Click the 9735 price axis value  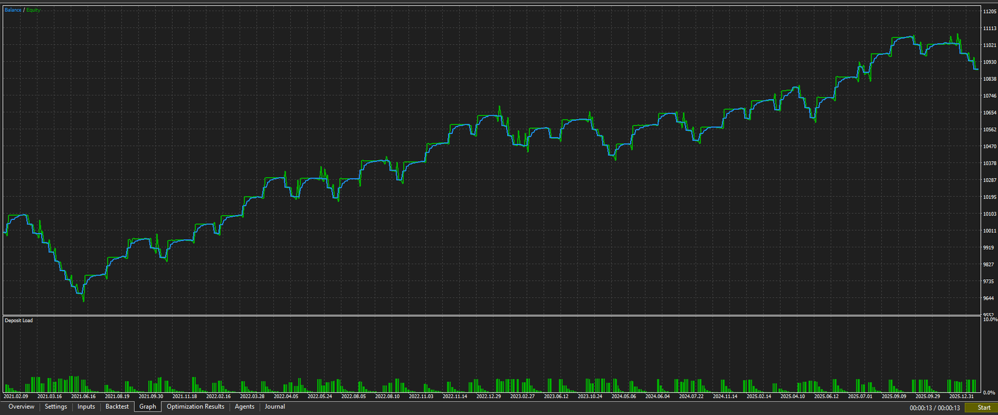coord(988,281)
